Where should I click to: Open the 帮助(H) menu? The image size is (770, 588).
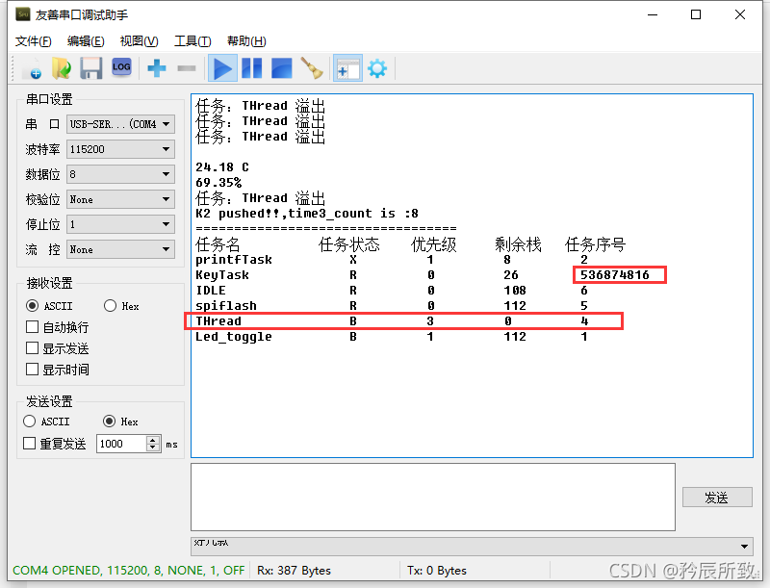pyautogui.click(x=246, y=41)
